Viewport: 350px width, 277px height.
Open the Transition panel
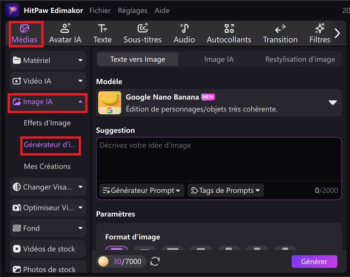pos(280,33)
